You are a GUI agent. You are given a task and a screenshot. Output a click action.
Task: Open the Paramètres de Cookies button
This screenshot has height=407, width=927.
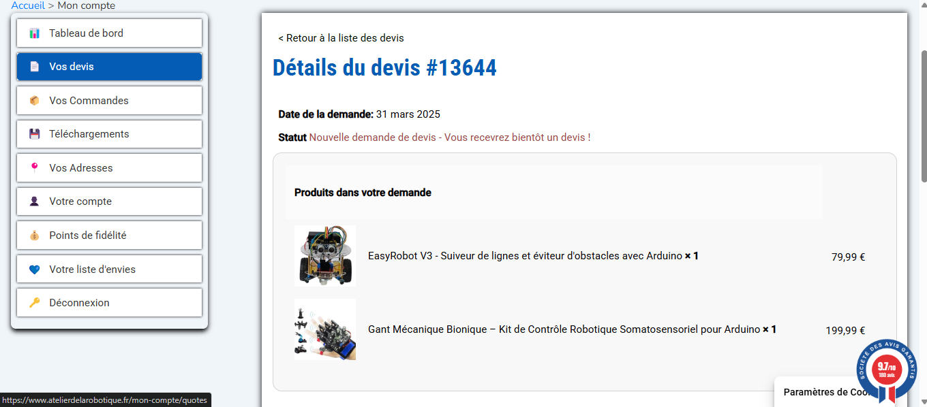point(825,392)
